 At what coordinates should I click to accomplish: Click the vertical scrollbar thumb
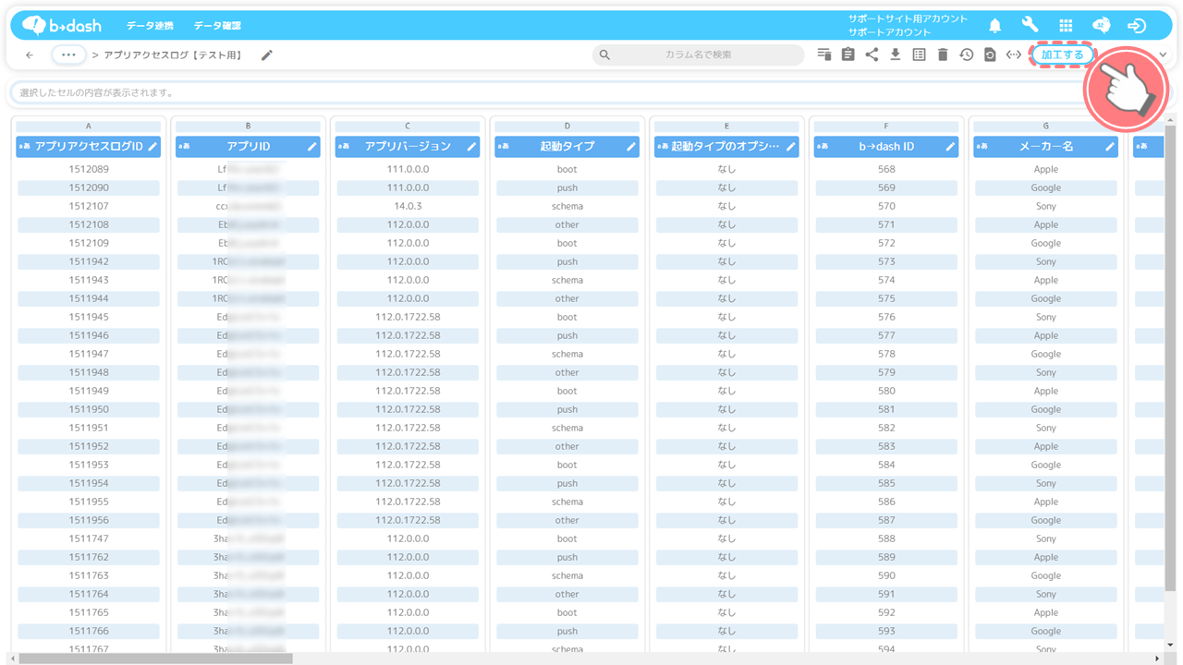click(x=1170, y=360)
